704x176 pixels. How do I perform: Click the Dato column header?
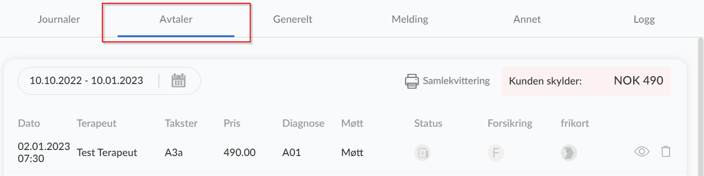tap(29, 124)
